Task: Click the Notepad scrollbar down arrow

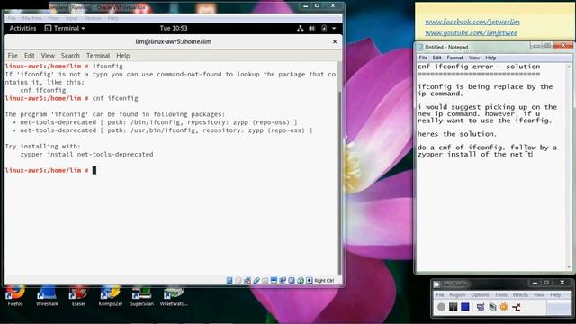Action: point(569,267)
